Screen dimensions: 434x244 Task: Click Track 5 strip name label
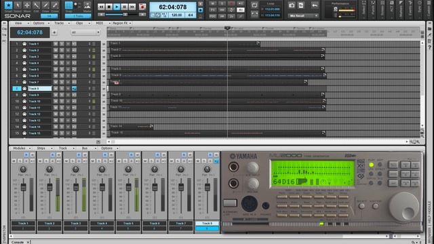[x=128, y=223]
